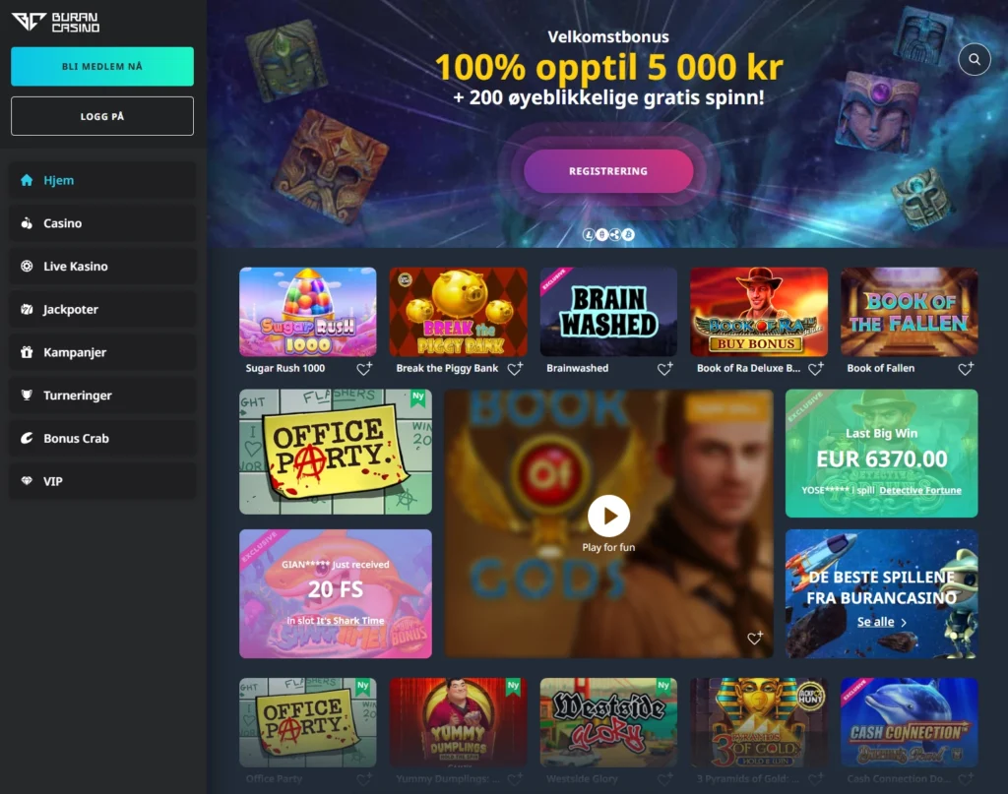Open the Office Party large thumbnail
This screenshot has height=794, width=1008.
tap(336, 452)
